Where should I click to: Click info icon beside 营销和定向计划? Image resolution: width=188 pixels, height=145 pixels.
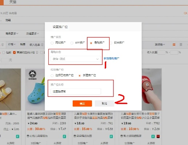tap(37, 53)
